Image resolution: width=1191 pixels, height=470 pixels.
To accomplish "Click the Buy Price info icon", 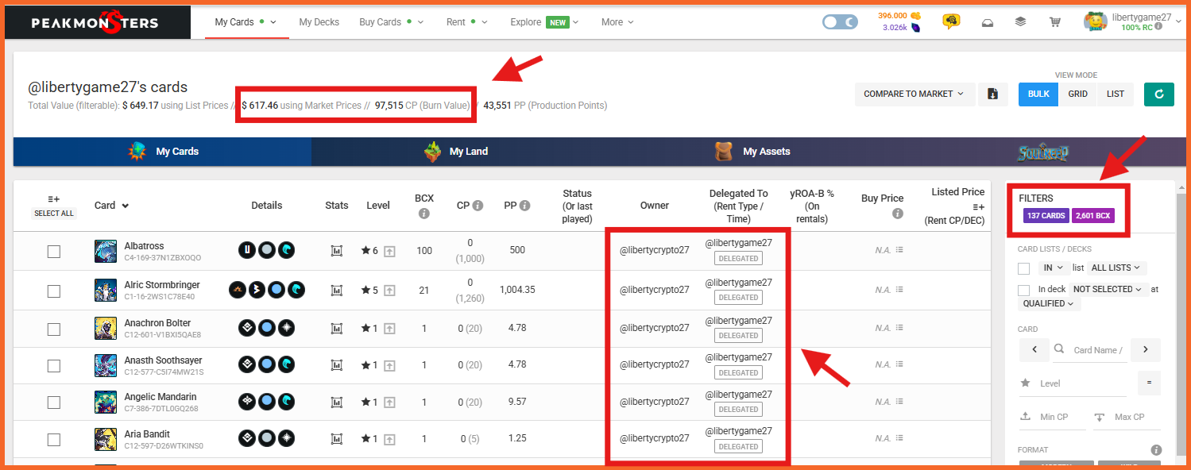I will click(x=898, y=214).
